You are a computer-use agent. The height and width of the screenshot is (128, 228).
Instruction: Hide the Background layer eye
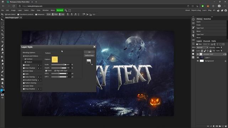(x=198, y=61)
